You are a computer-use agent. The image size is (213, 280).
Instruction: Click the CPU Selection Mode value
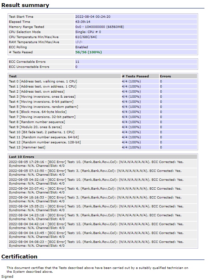tap(88, 32)
